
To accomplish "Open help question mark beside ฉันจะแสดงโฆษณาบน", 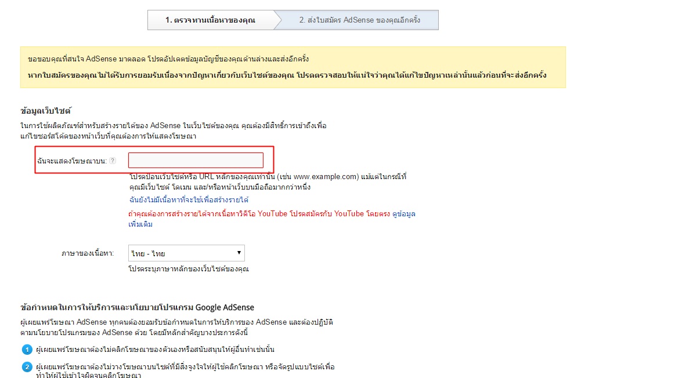I will pyautogui.click(x=113, y=161).
